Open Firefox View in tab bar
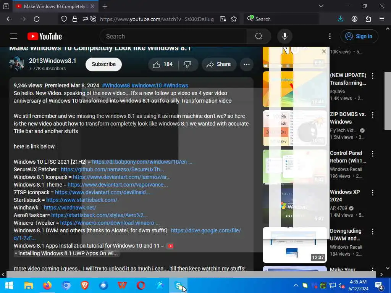This screenshot has width=391, height=293. coord(6,6)
